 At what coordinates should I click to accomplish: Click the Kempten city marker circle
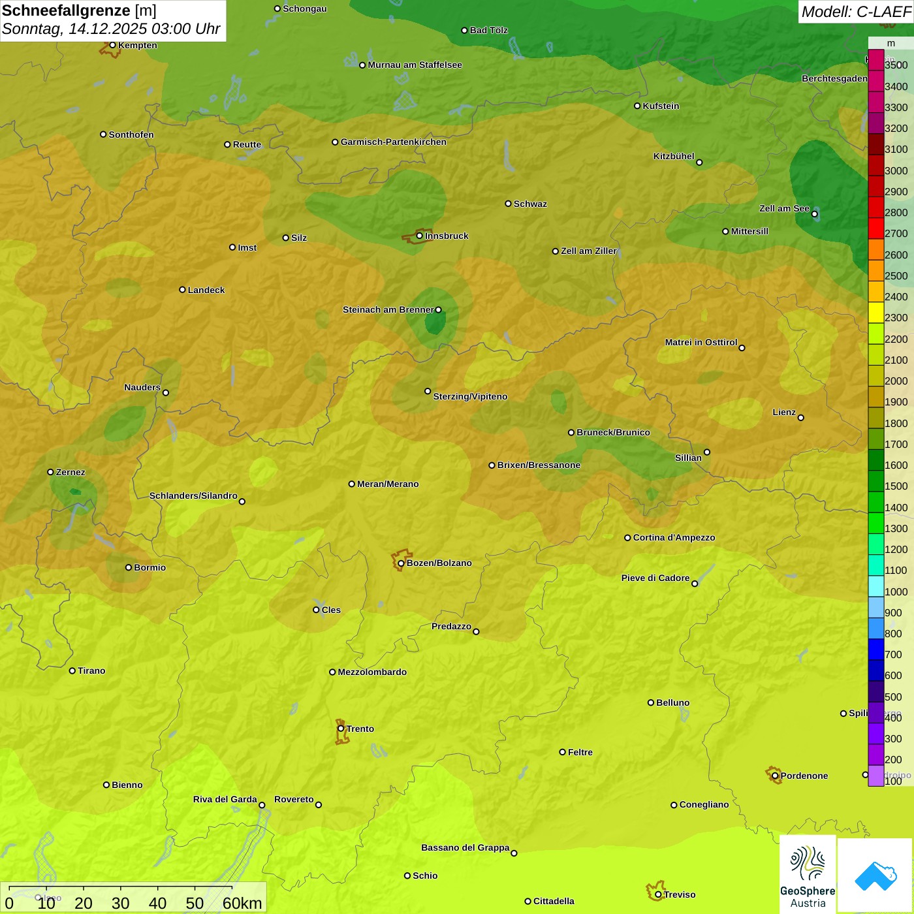(112, 45)
